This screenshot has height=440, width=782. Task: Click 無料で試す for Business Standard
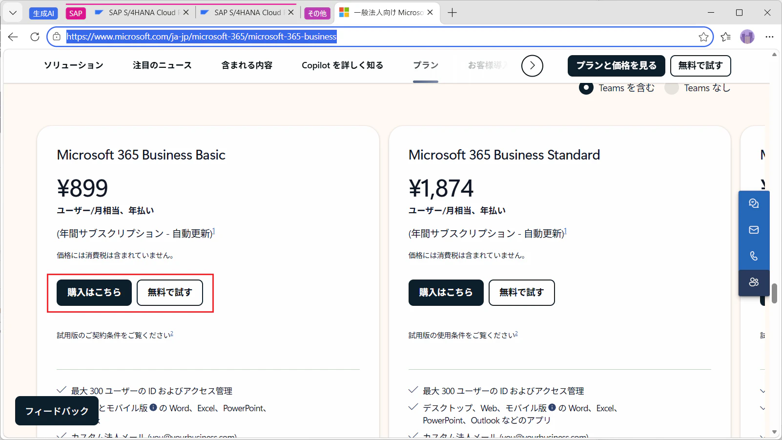[x=522, y=293]
